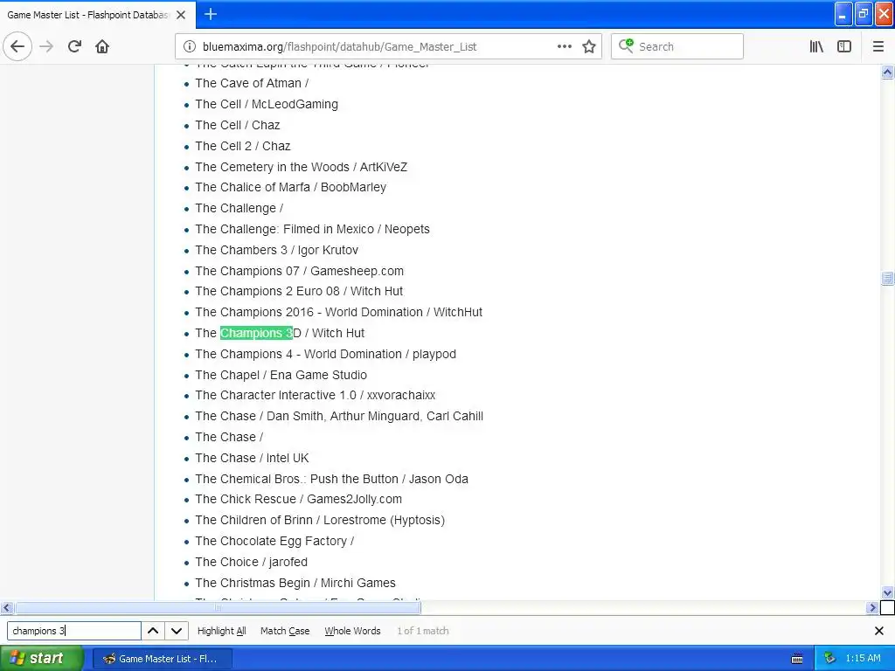The width and height of the screenshot is (895, 671).
Task: Click 'The Chalice of Marfa / BoobMarley'
Action: 290,187
